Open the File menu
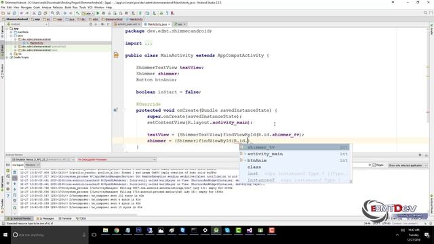434x244 pixels. pyautogui.click(x=3, y=7)
